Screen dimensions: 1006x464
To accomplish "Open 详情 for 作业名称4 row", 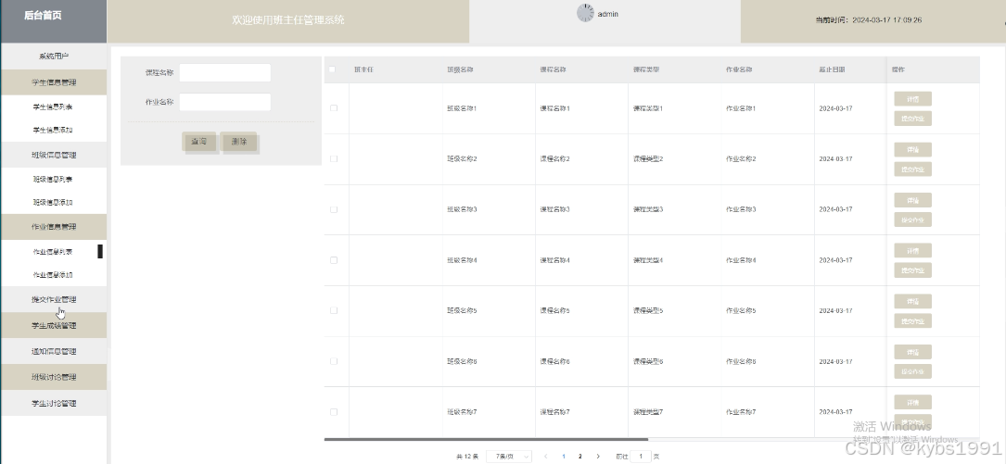I will (912, 251).
